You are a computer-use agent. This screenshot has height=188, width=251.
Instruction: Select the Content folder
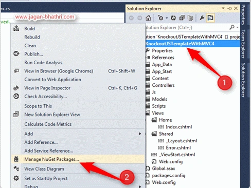click(x=160, y=79)
